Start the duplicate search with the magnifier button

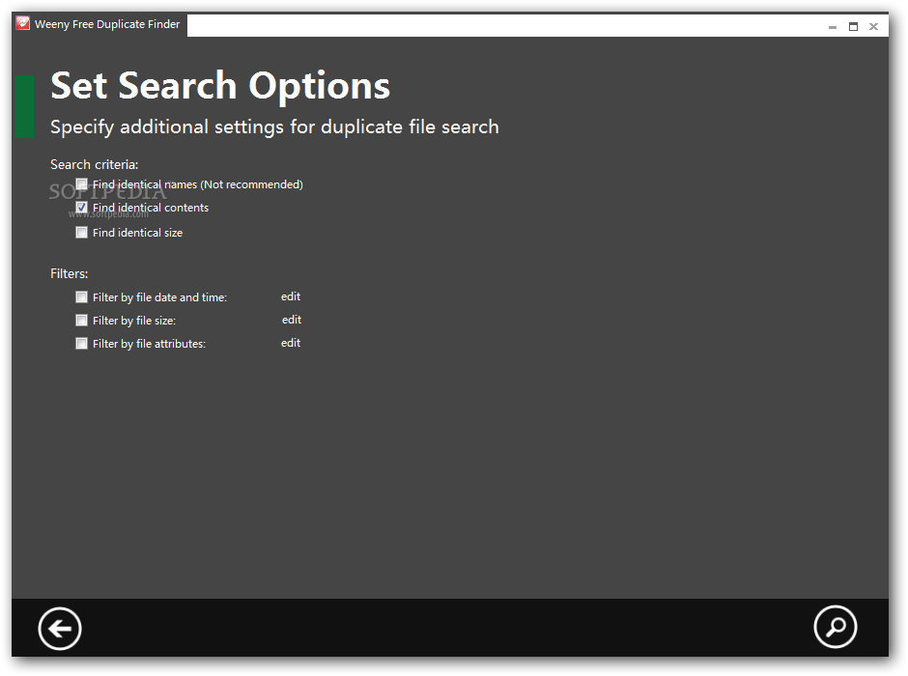[835, 627]
